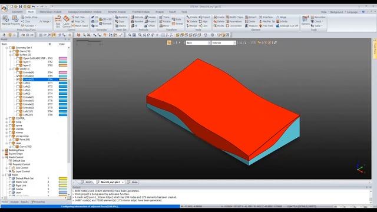Click color swatch of Open CASCADE STEP surface
377x212 pixels.
pyautogui.click(x=63, y=58)
